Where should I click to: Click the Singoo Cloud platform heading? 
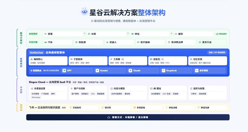click(50, 82)
